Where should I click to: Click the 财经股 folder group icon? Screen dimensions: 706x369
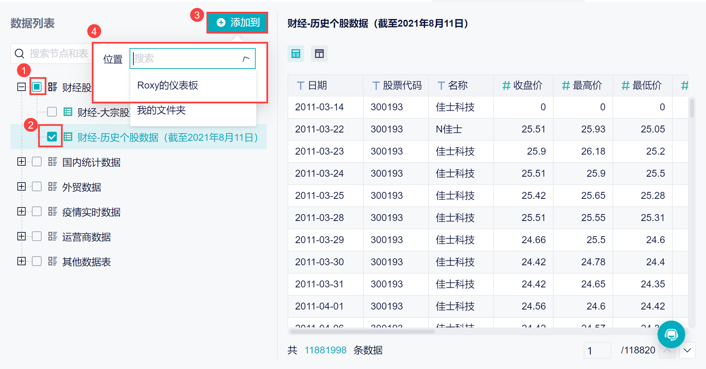pos(53,87)
